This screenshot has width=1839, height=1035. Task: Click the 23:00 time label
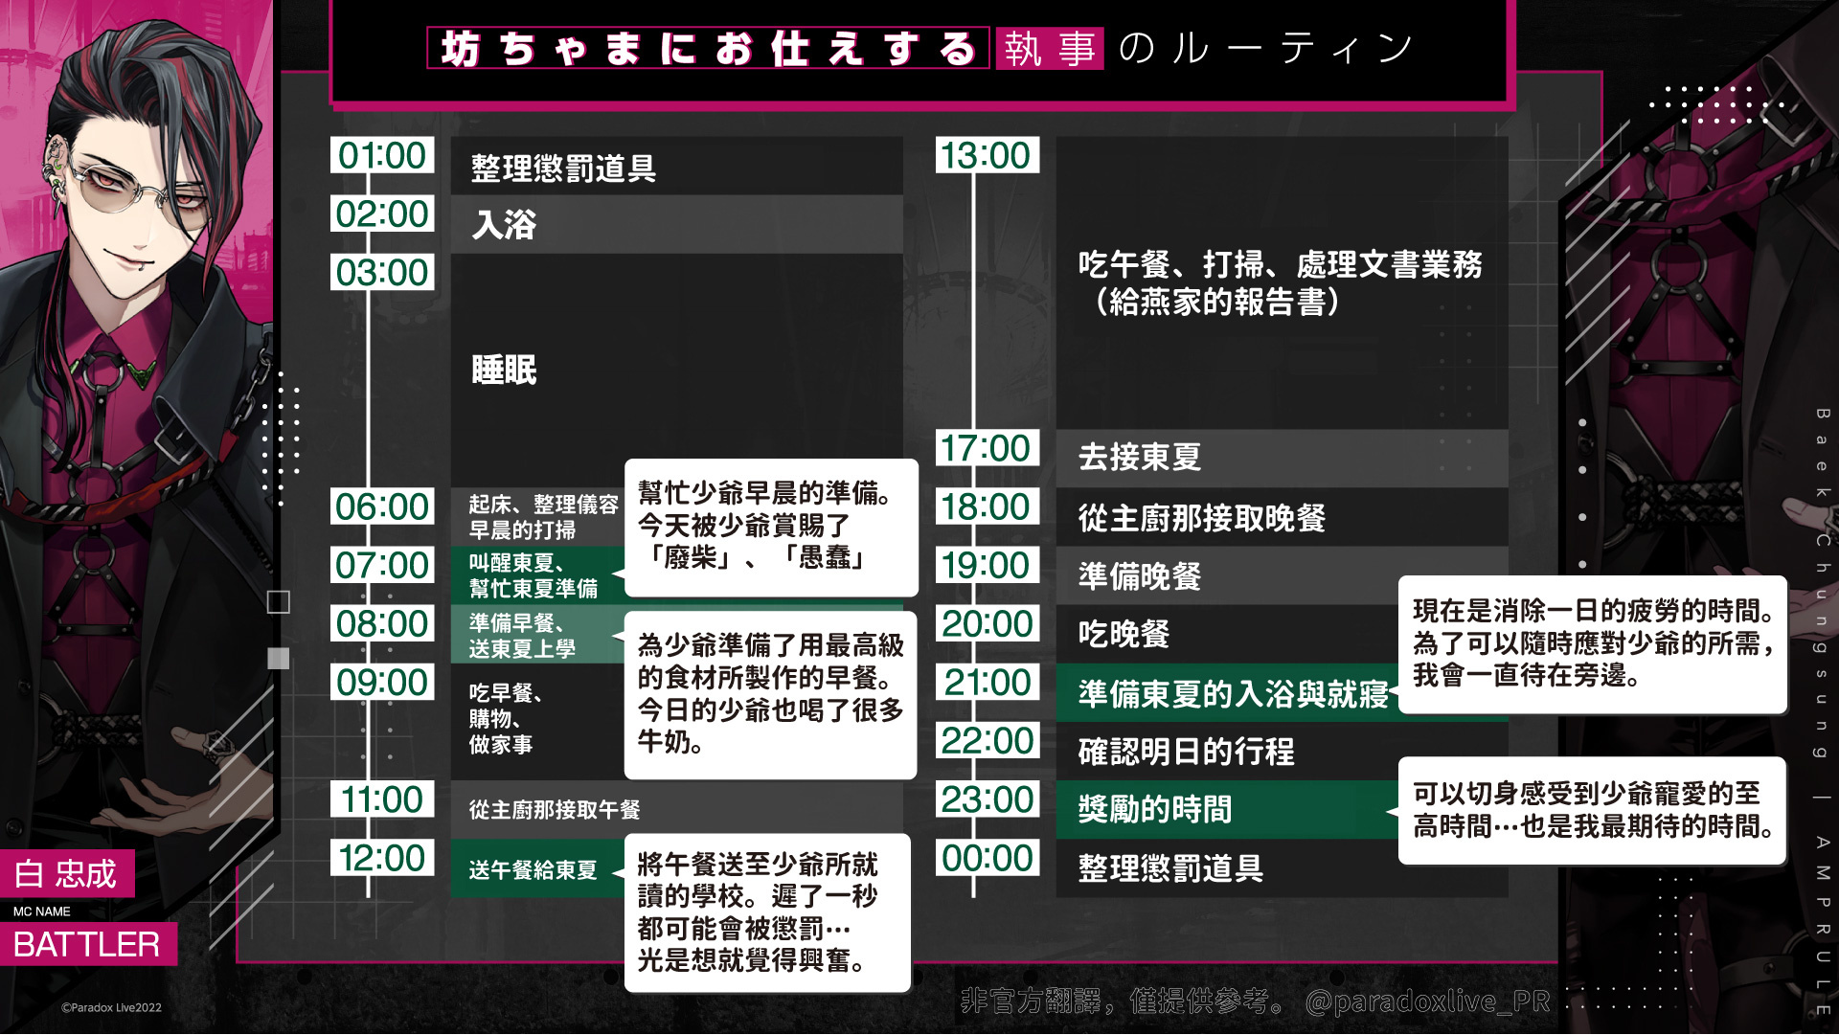(987, 799)
